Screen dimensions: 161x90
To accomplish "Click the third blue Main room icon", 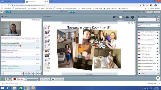I will click(x=74, y=12).
